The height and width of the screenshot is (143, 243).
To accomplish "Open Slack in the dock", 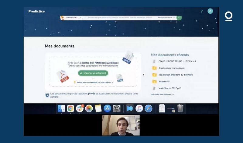I will [x=80, y=109].
